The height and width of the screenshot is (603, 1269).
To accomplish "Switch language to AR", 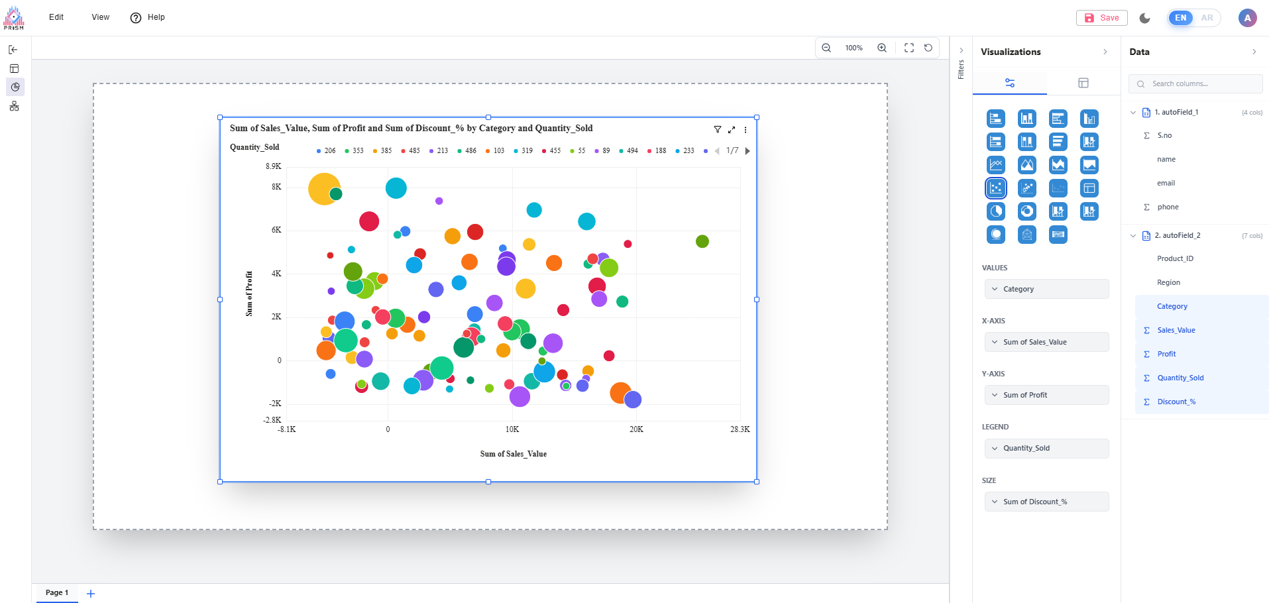I will pos(1207,18).
